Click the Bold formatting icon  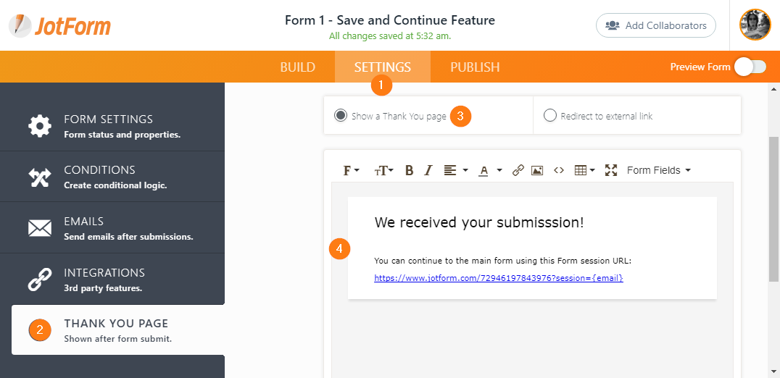click(x=409, y=170)
